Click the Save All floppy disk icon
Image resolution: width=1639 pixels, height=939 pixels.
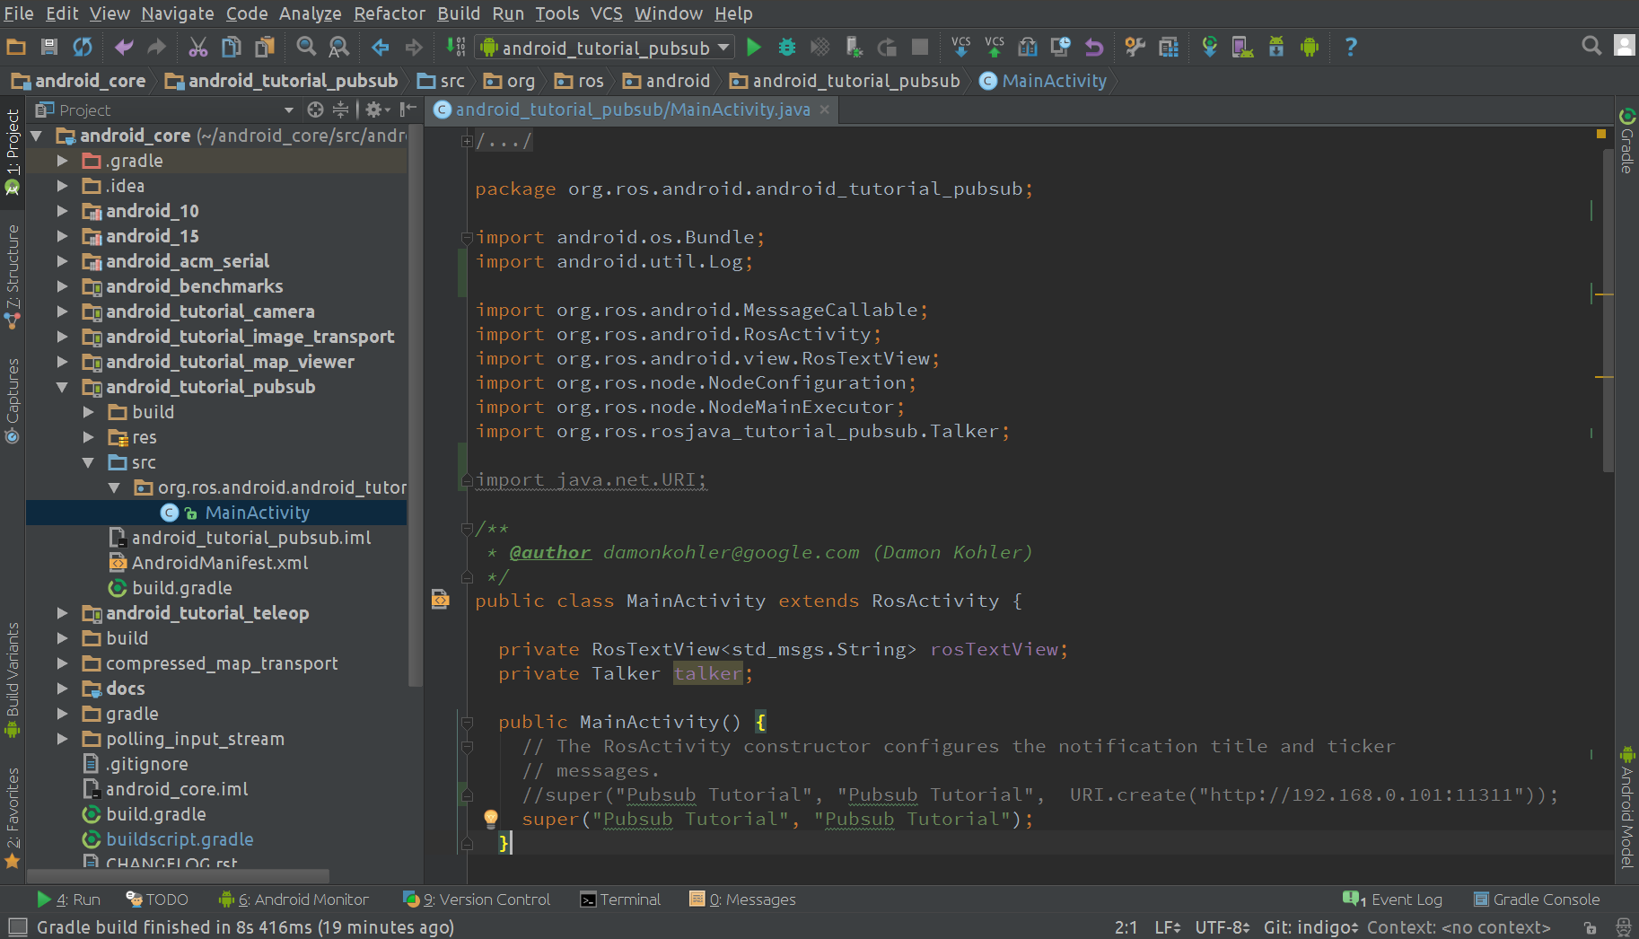point(49,48)
